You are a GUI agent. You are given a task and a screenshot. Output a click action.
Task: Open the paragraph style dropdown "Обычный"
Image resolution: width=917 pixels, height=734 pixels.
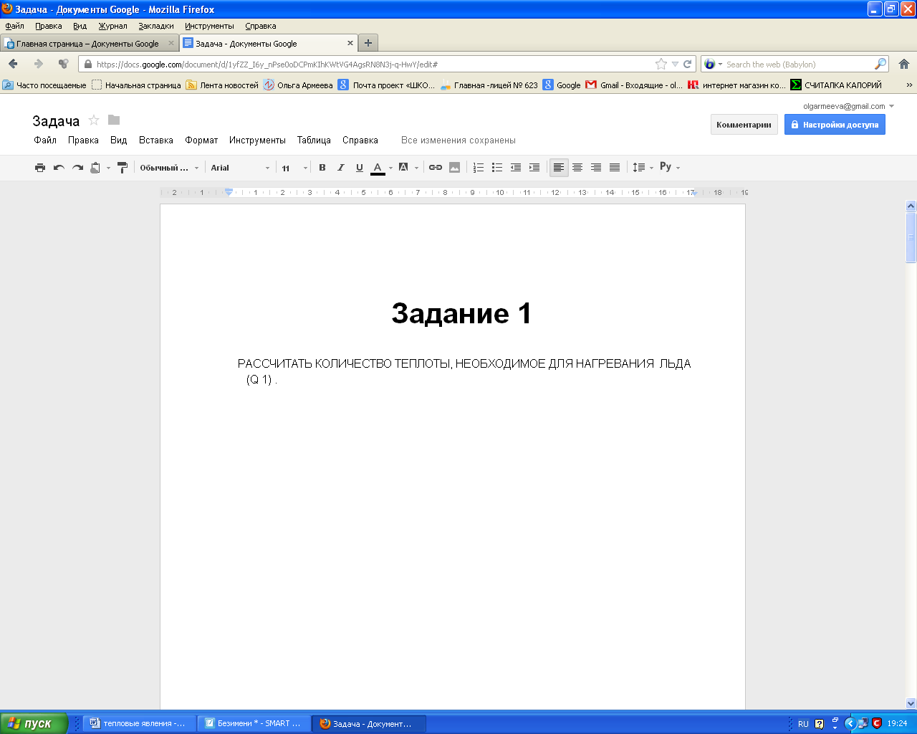coord(169,168)
